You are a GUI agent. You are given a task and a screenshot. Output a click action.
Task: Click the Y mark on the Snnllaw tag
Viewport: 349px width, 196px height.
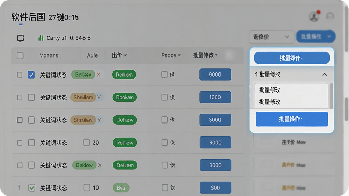(99, 120)
